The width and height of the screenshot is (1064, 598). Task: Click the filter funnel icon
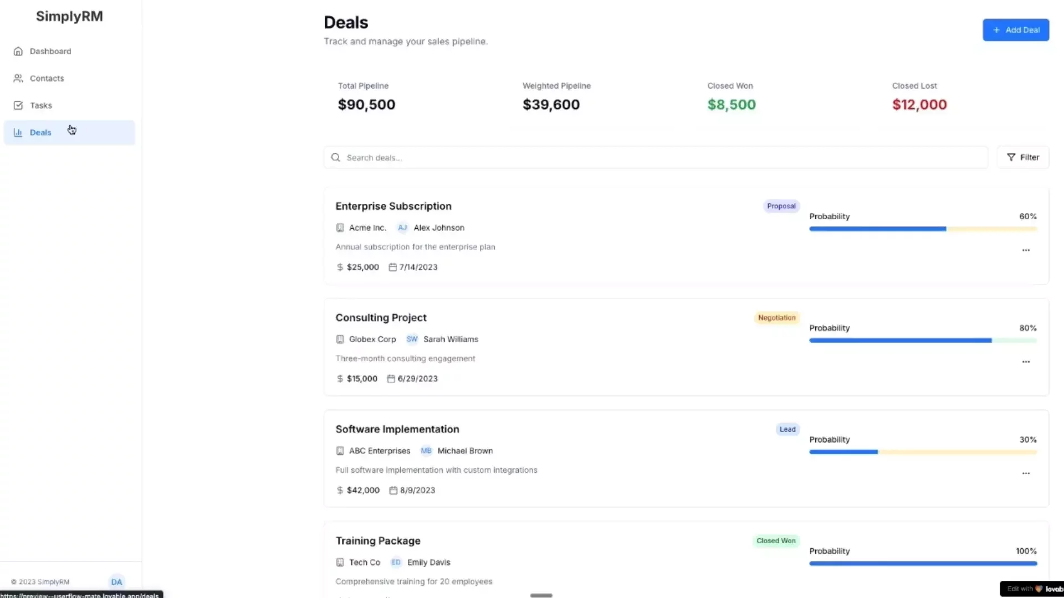point(1011,157)
